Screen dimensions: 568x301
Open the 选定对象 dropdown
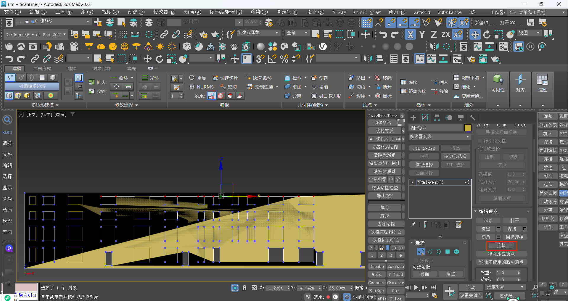pyautogui.click(x=505, y=287)
